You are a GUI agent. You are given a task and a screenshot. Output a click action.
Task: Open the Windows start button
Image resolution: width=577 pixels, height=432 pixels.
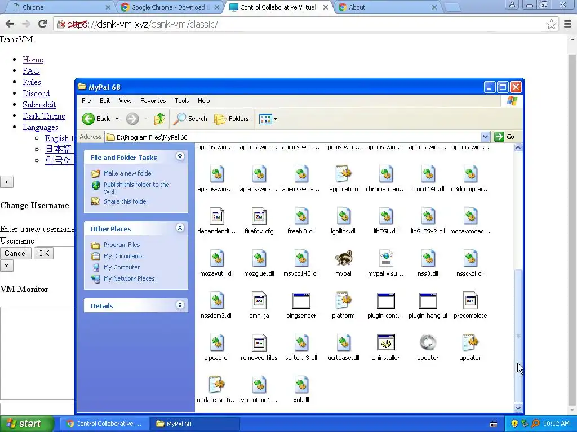click(26, 424)
